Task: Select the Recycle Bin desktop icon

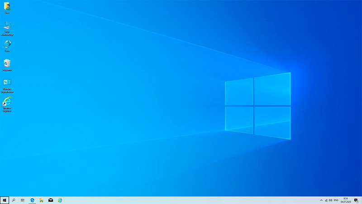Action: (x=7, y=63)
